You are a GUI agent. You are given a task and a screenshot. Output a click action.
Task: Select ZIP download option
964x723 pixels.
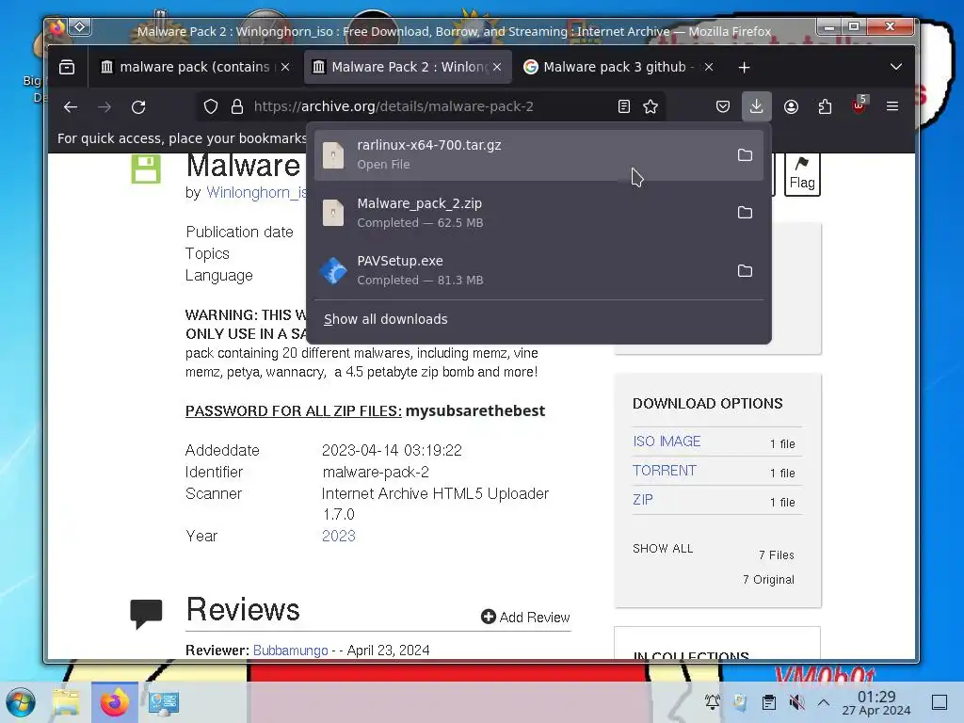pyautogui.click(x=643, y=499)
